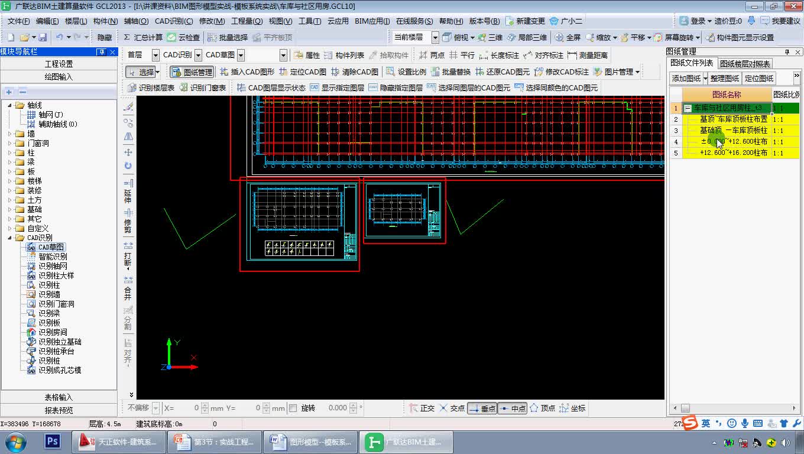Click 定位图纸 button
The height and width of the screenshot is (454, 804).
(759, 78)
